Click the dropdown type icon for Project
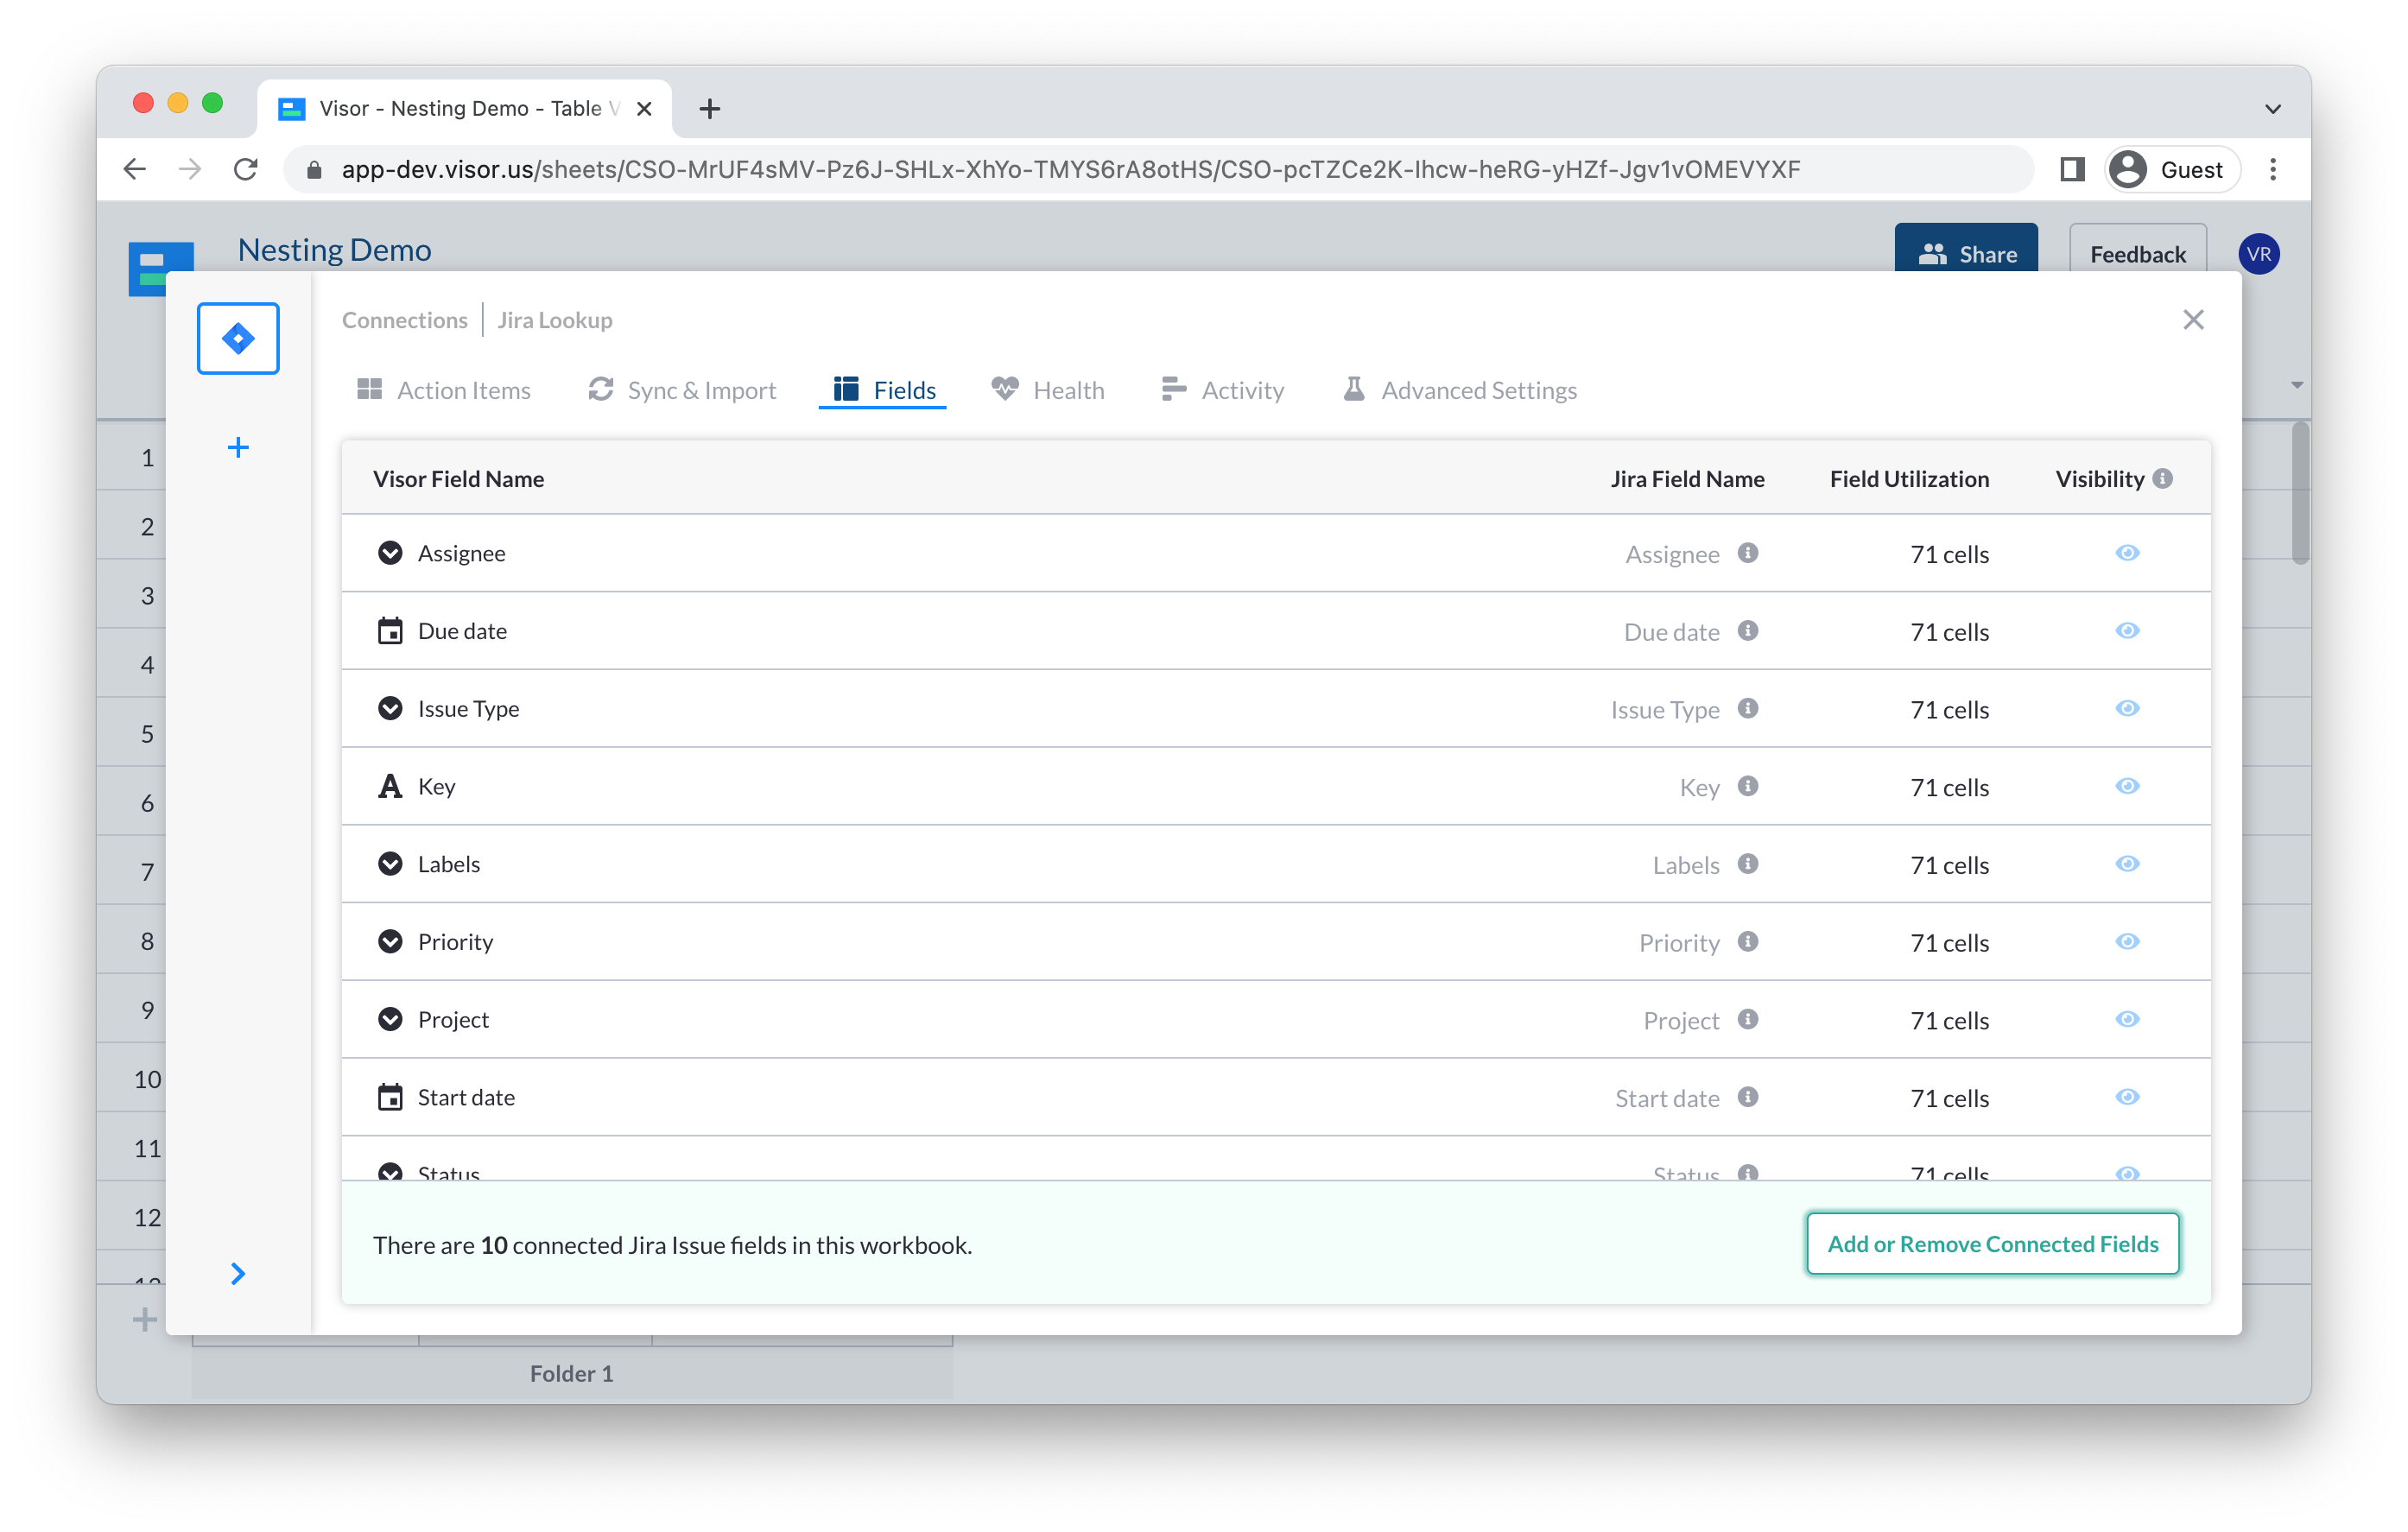The height and width of the screenshot is (1532, 2408). (390, 1019)
